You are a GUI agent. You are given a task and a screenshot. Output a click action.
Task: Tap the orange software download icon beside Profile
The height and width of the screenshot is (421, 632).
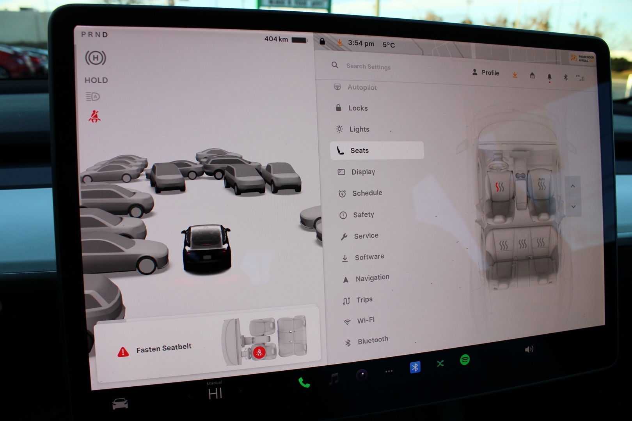(x=515, y=74)
